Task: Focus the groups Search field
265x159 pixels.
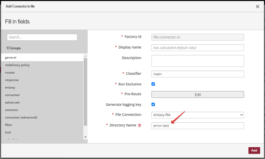Action: [42, 37]
